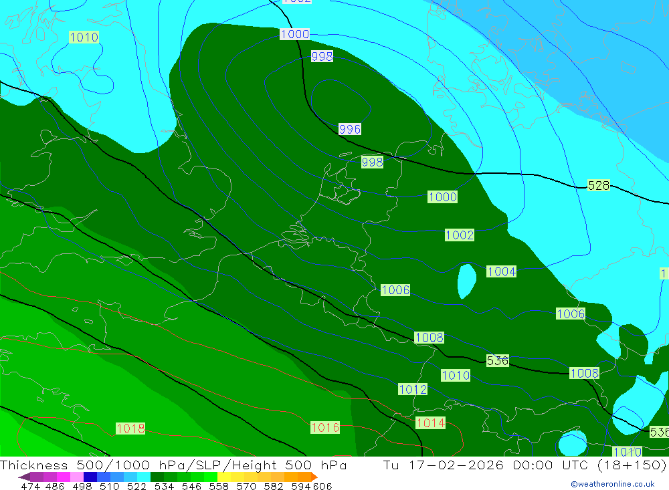Click the 996 low pressure label
The width and height of the screenshot is (669, 490).
tap(350, 129)
